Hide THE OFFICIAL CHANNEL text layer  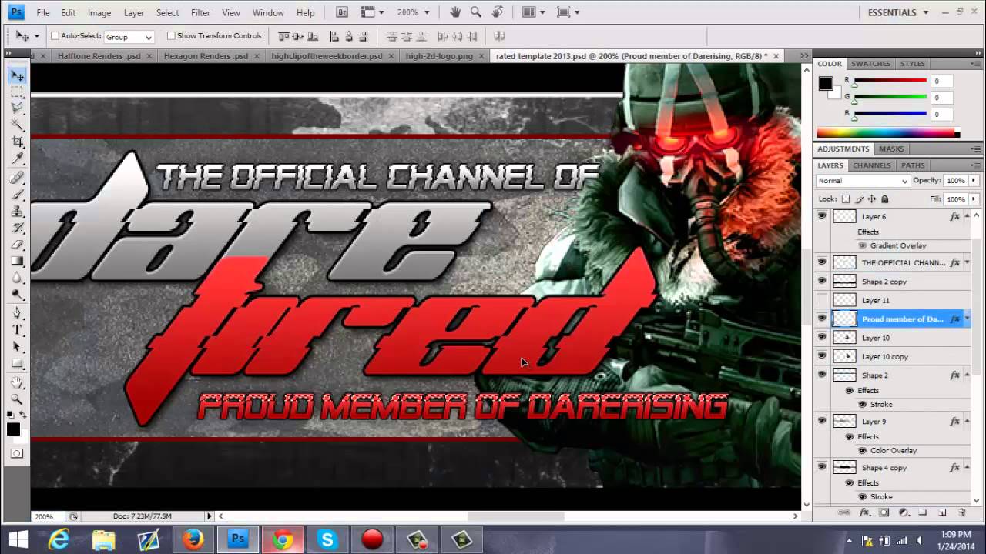coord(822,262)
